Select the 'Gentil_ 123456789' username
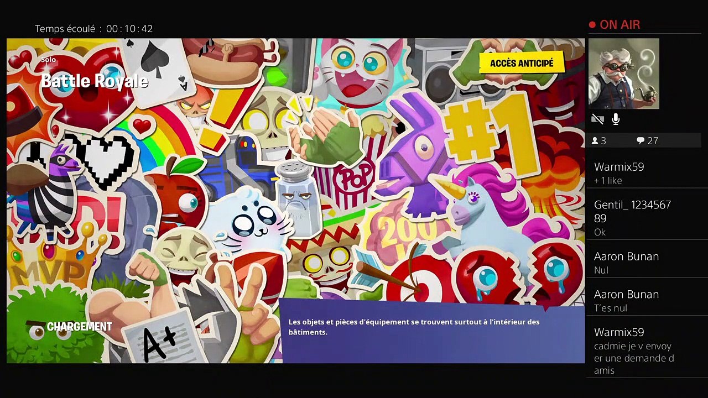This screenshot has width=708, height=398. coord(632,211)
